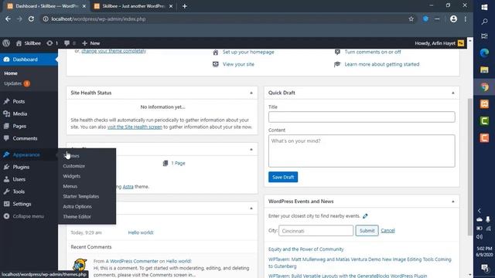Open the '1 Page' count link
495x278 pixels.
178,163
